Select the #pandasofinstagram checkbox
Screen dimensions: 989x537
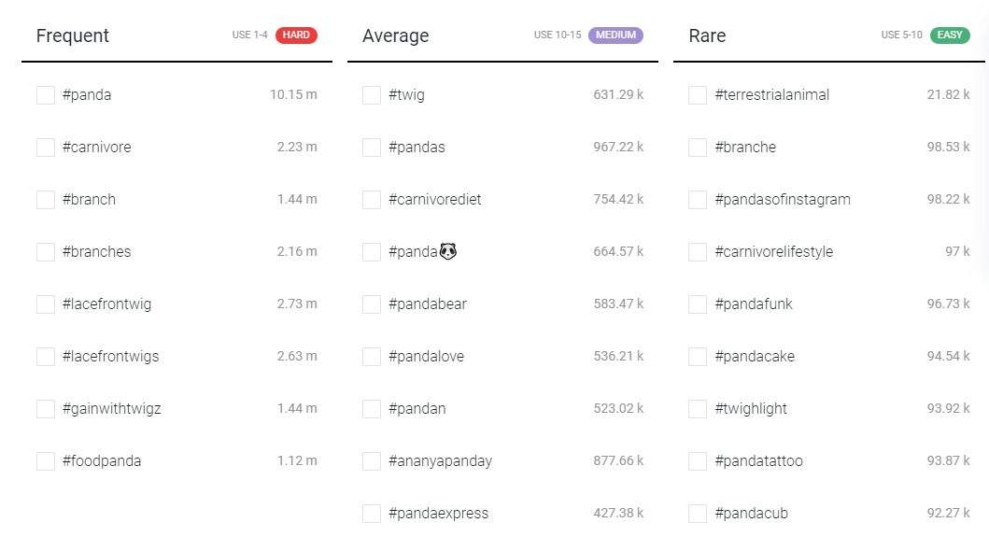click(697, 200)
